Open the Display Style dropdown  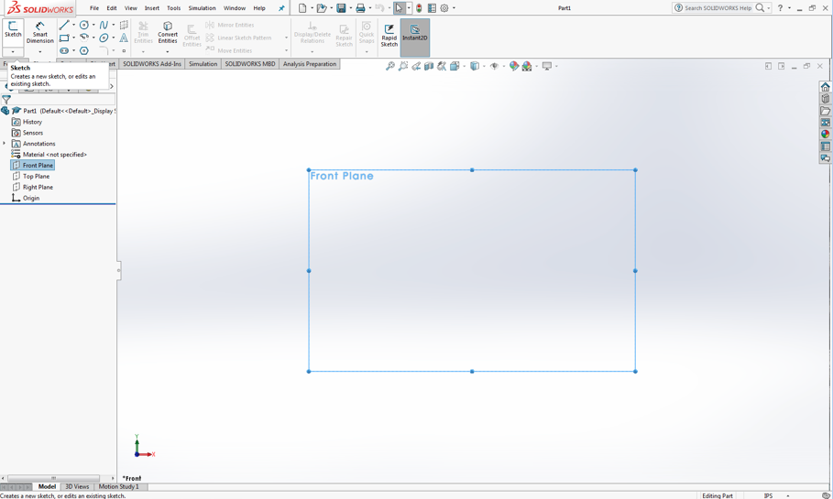coord(484,66)
